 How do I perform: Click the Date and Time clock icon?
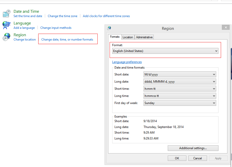click(7, 14)
